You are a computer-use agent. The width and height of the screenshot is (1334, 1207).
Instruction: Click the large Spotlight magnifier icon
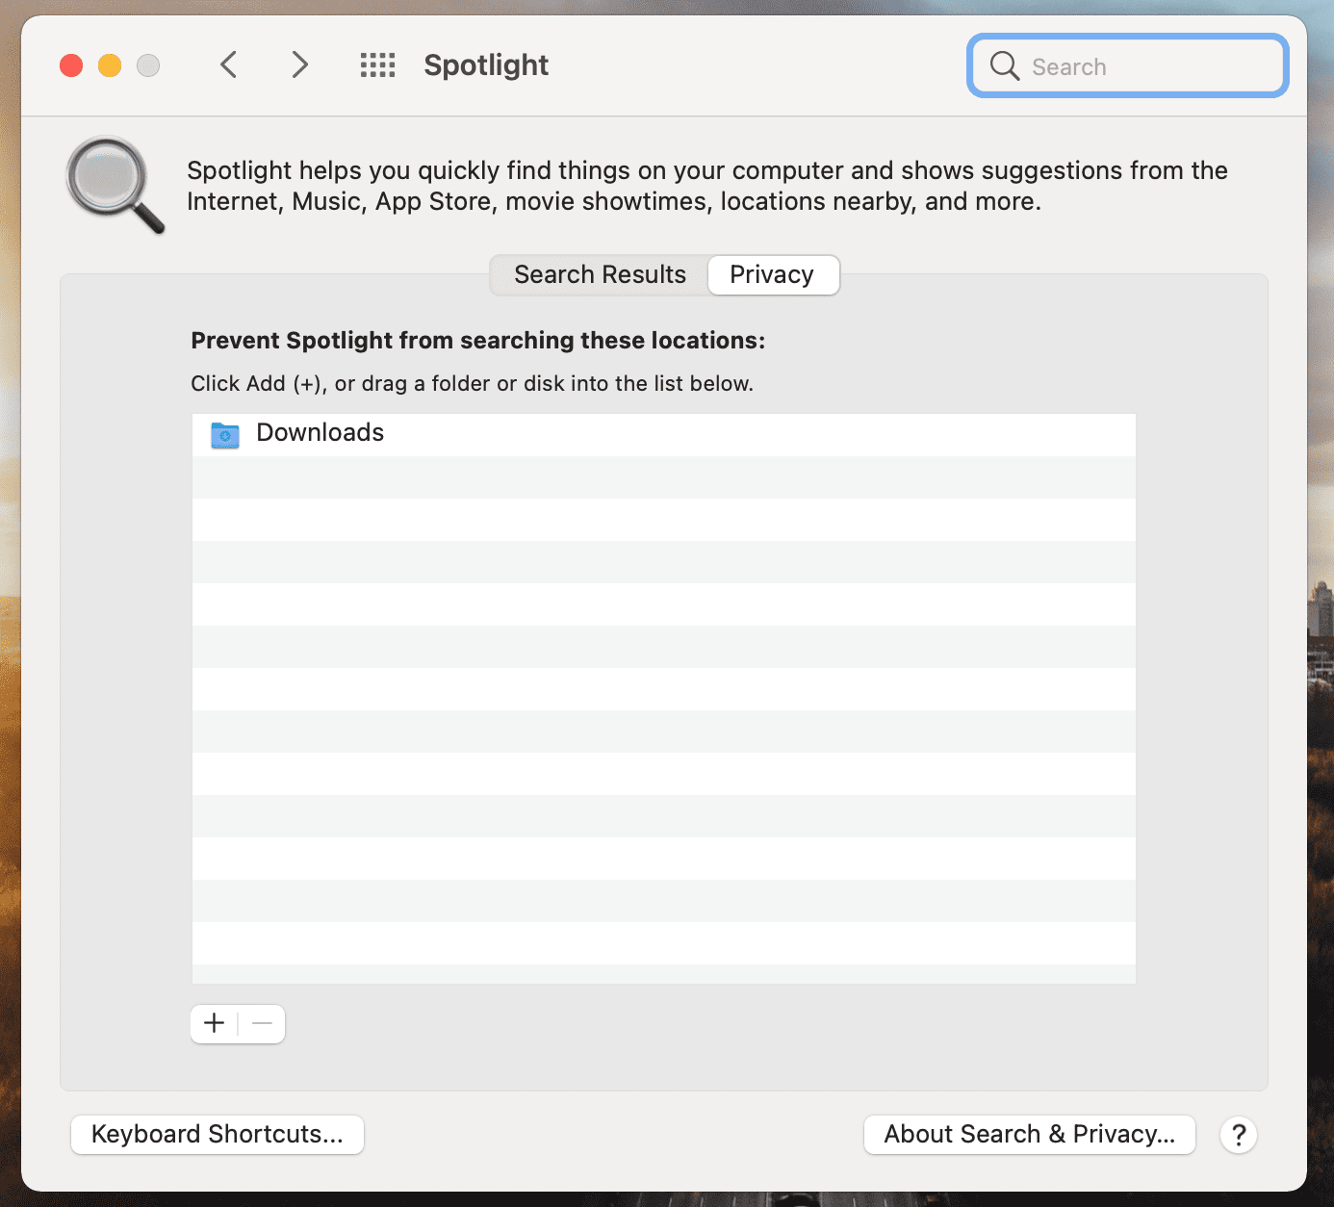(115, 185)
